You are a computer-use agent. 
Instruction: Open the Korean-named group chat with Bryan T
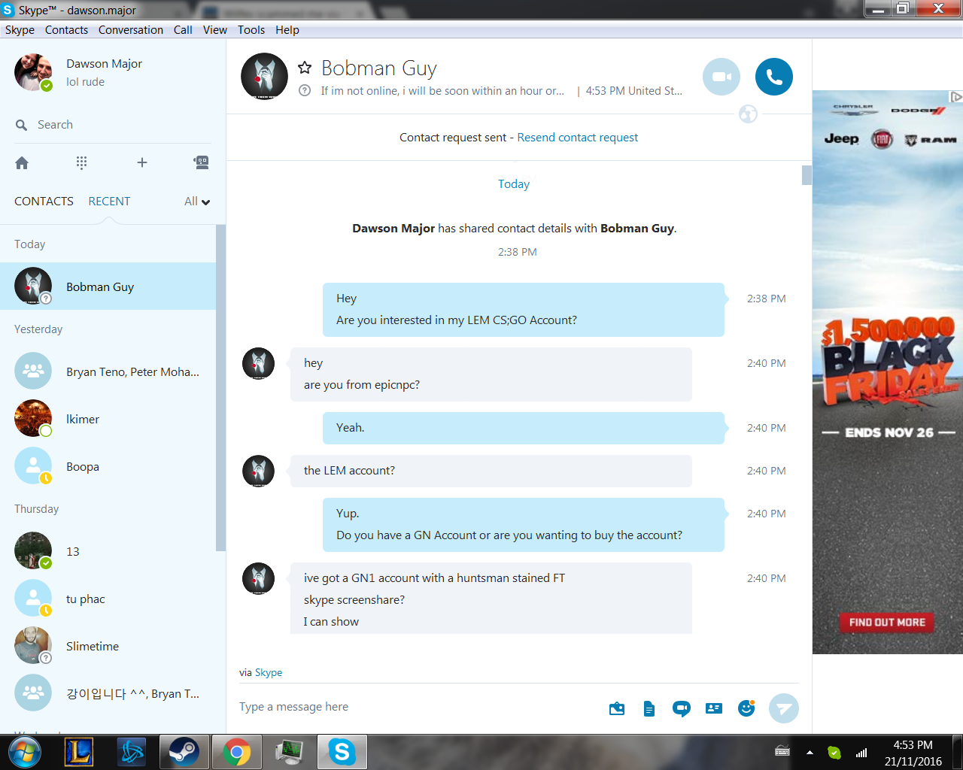pos(108,693)
